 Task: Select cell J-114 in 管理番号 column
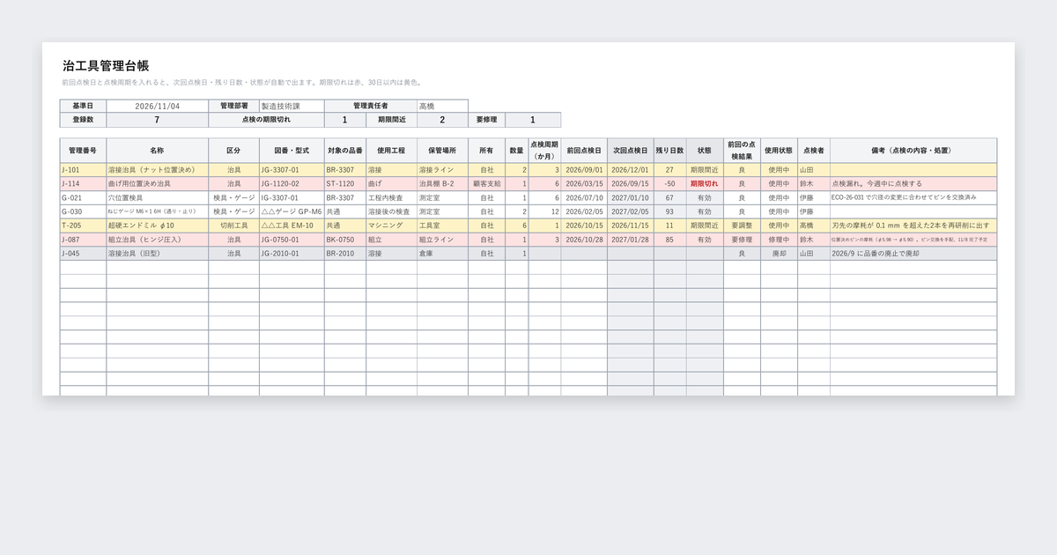(83, 184)
